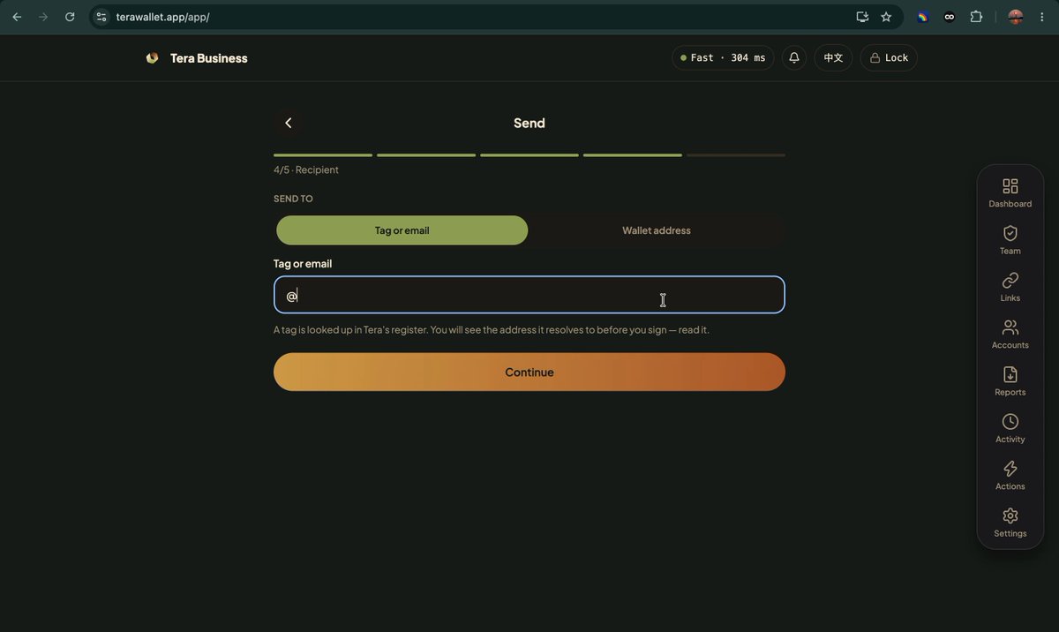
Task: Click the Continue button
Action: [529, 372]
